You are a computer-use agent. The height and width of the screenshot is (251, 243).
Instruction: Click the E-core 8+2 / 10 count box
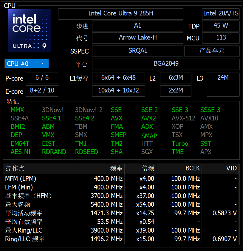click(x=42, y=91)
